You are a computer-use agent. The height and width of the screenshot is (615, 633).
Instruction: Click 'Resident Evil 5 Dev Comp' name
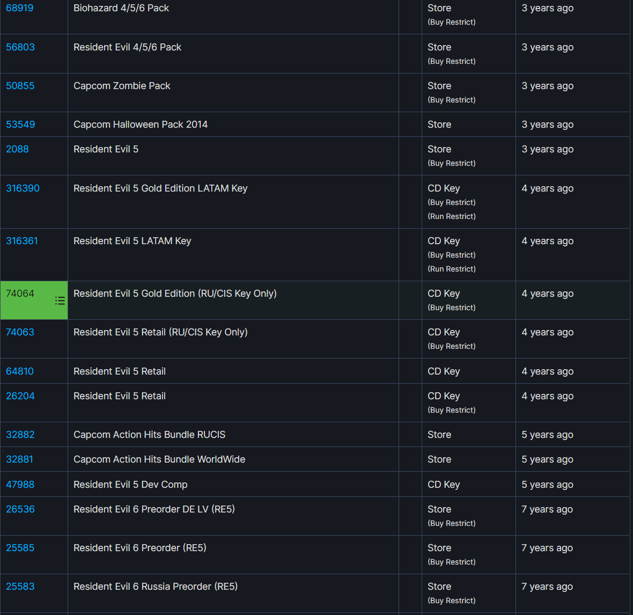click(x=130, y=484)
